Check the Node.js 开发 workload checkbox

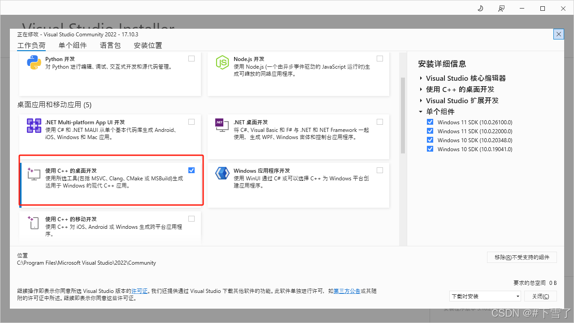[x=380, y=58]
